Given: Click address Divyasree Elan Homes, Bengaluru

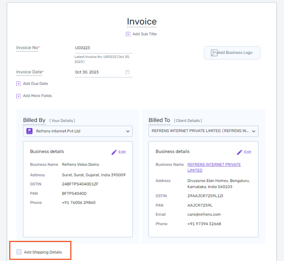Looking at the screenshot, I should click(219, 184).
